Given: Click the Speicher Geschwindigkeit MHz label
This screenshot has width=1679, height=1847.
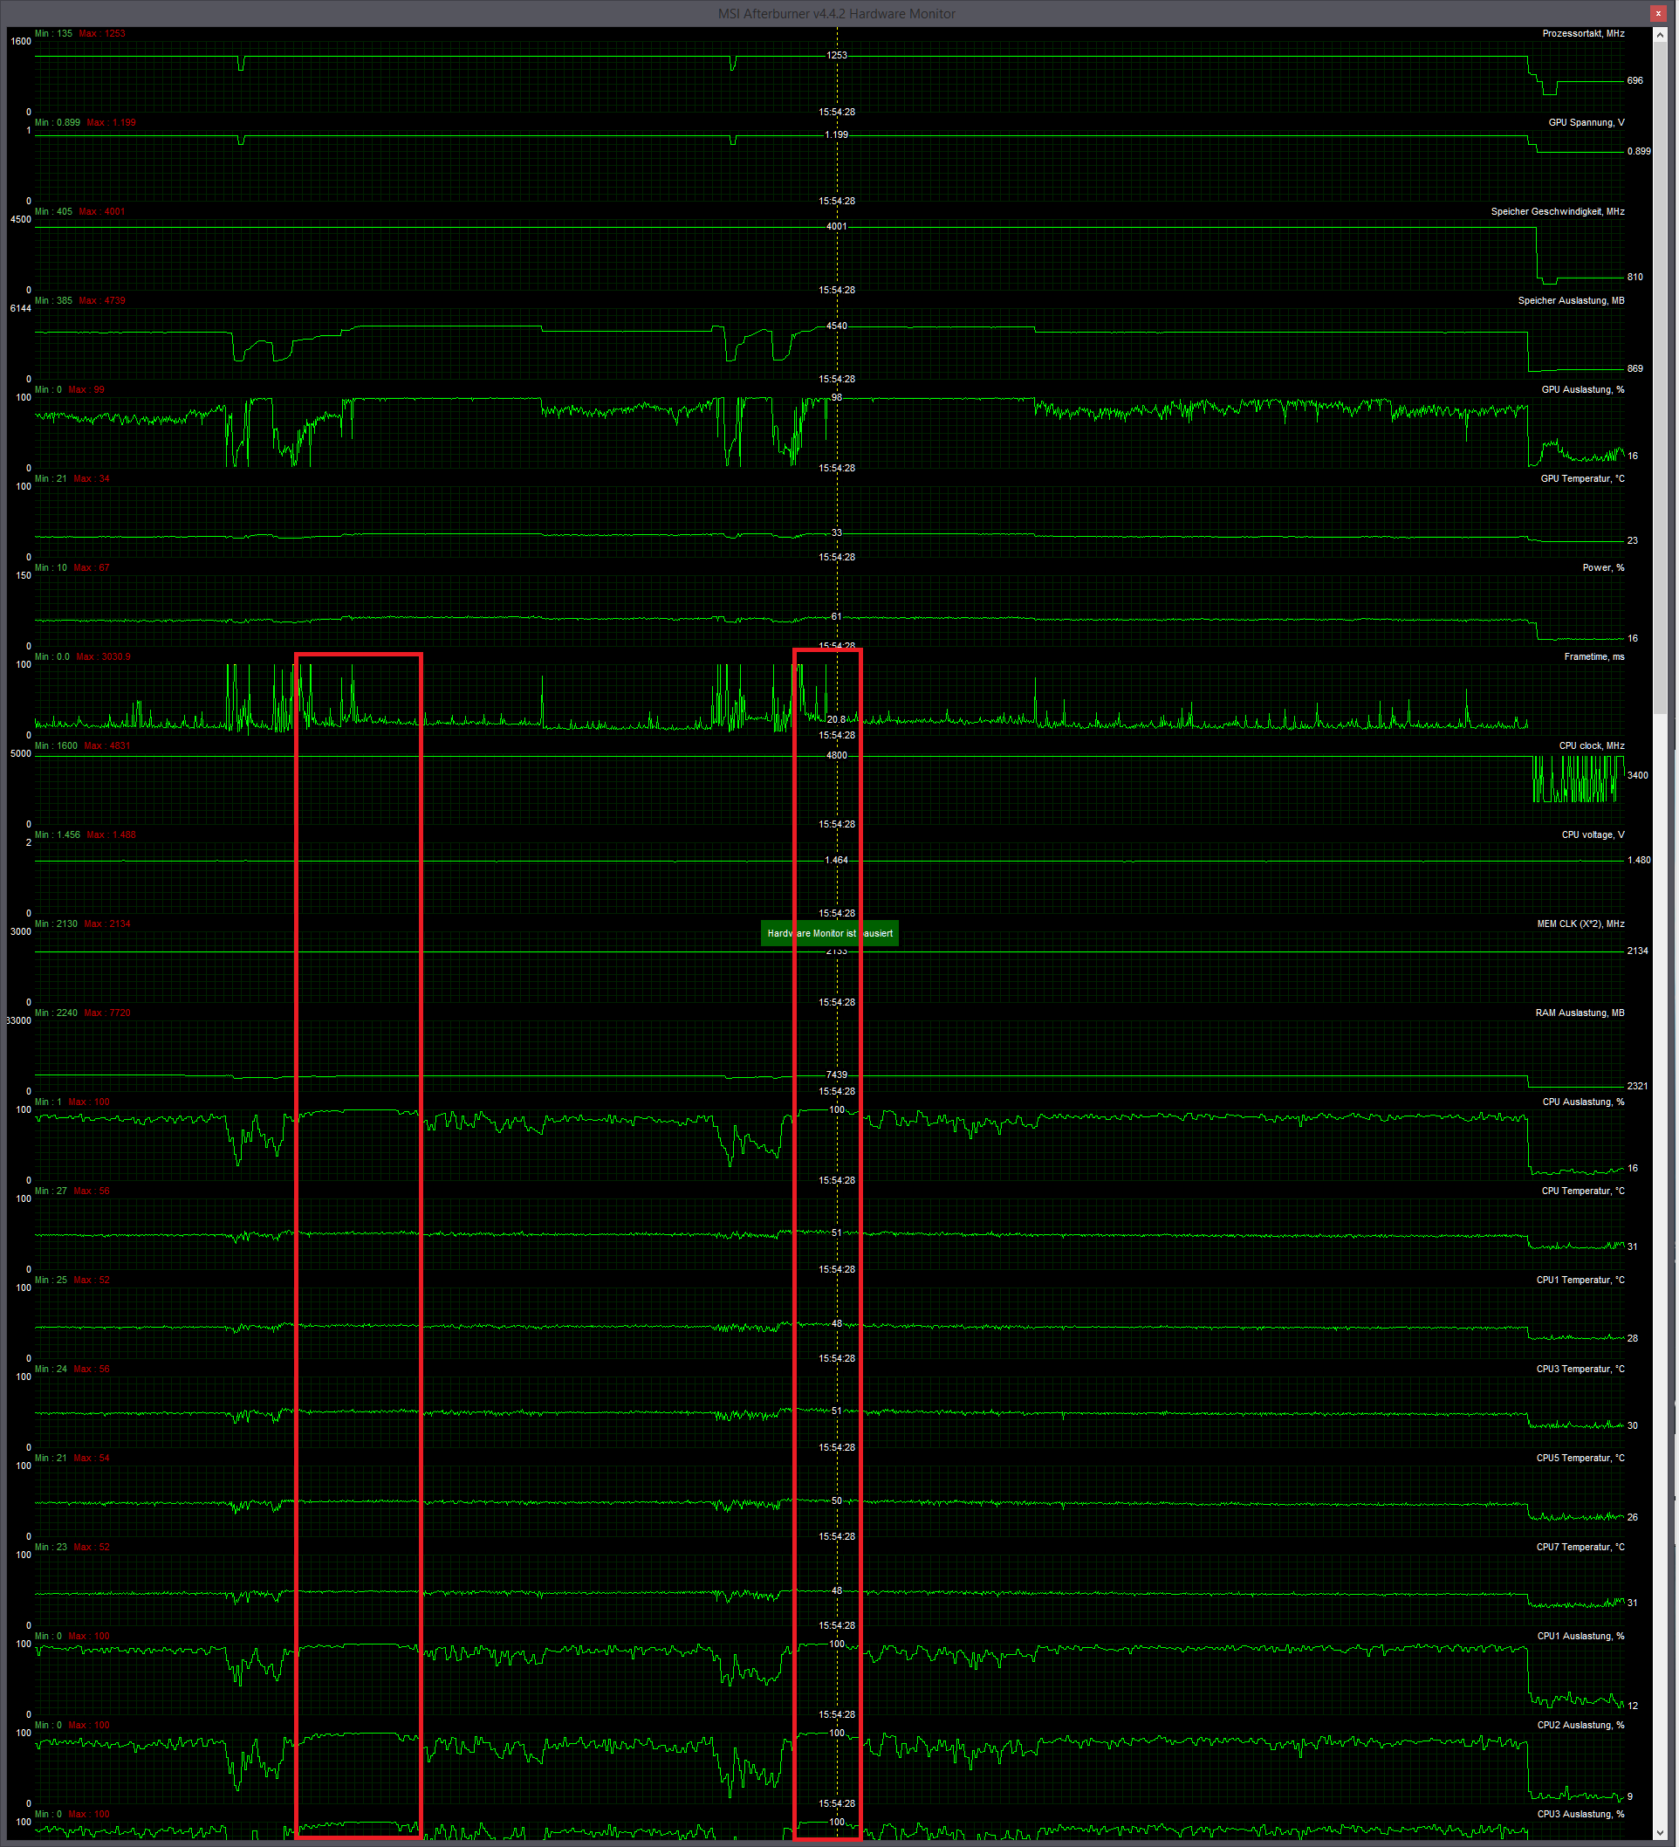Looking at the screenshot, I should tap(1556, 211).
